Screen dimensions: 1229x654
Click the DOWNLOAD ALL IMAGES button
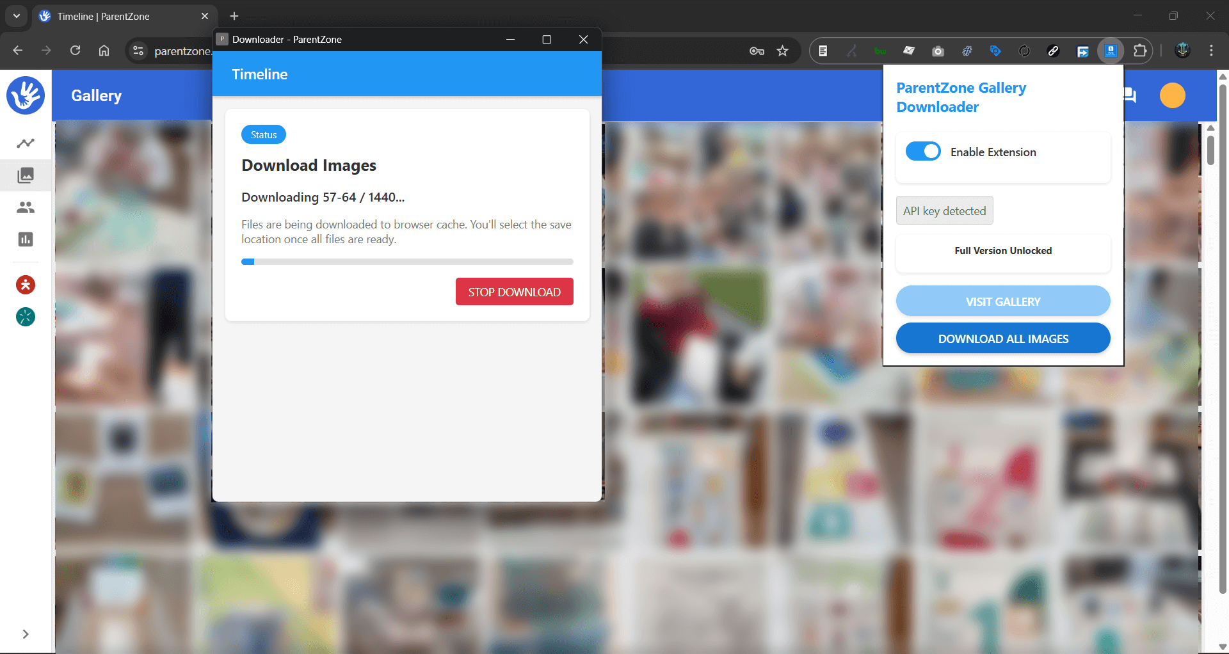click(1003, 339)
